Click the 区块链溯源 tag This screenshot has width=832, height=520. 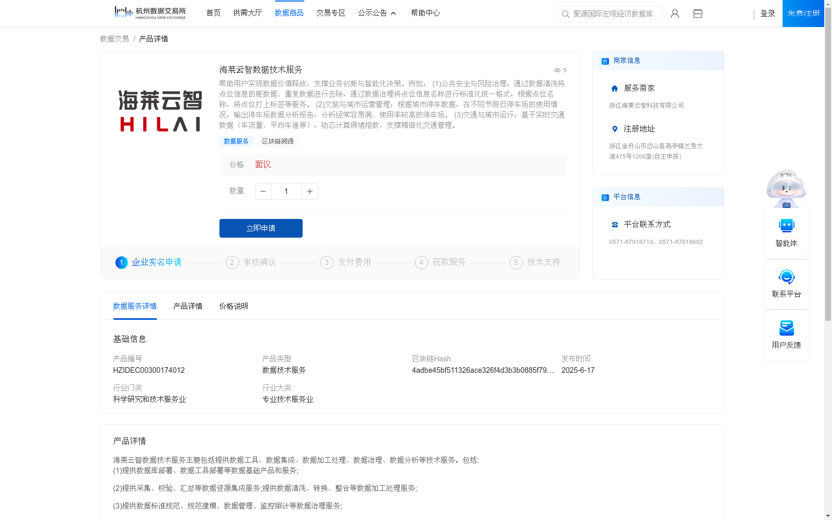coord(278,141)
